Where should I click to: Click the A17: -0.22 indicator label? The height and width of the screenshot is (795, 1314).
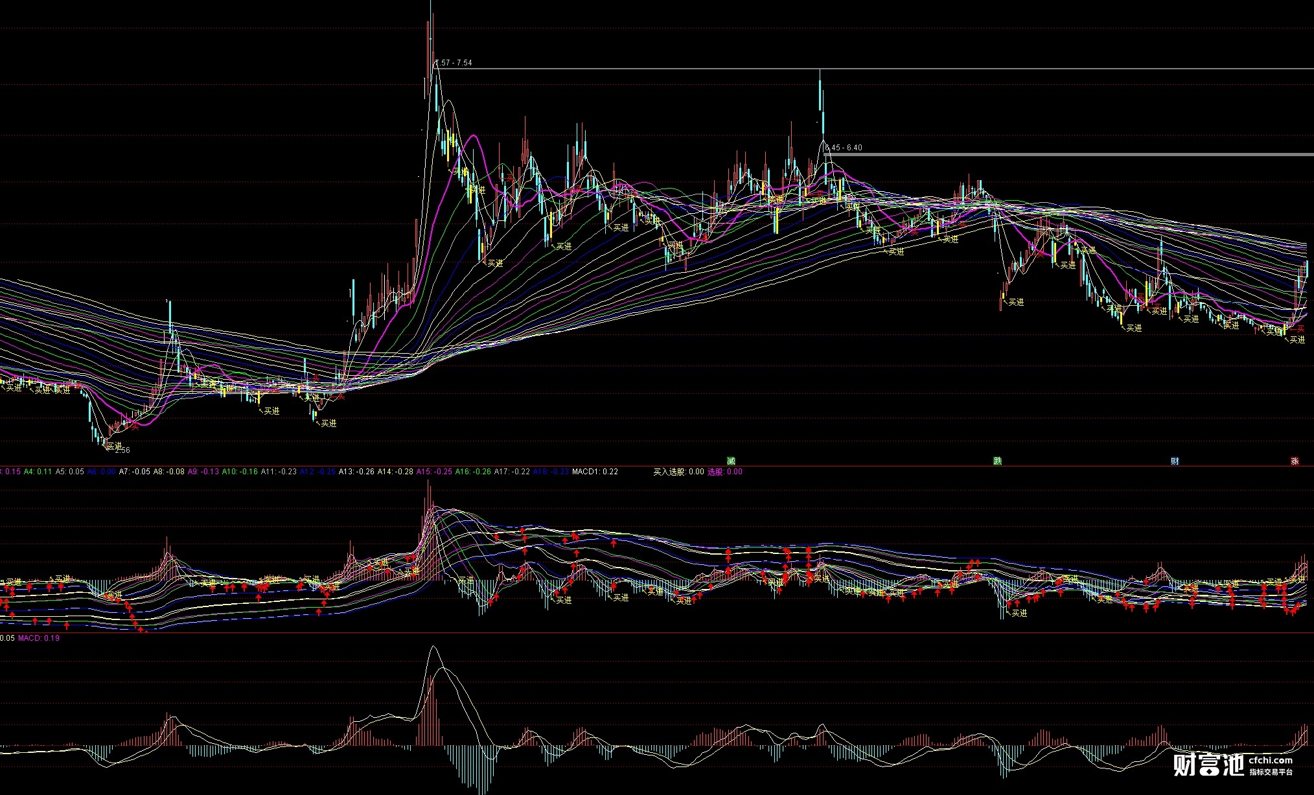click(x=512, y=472)
